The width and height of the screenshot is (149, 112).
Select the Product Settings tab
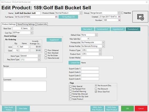coord(9,24)
